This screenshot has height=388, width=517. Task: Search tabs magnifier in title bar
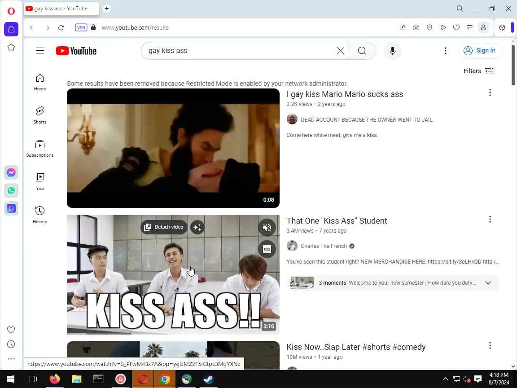(460, 9)
